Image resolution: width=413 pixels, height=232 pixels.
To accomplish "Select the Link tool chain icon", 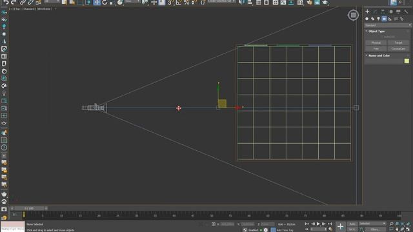I will tap(23, 3).
